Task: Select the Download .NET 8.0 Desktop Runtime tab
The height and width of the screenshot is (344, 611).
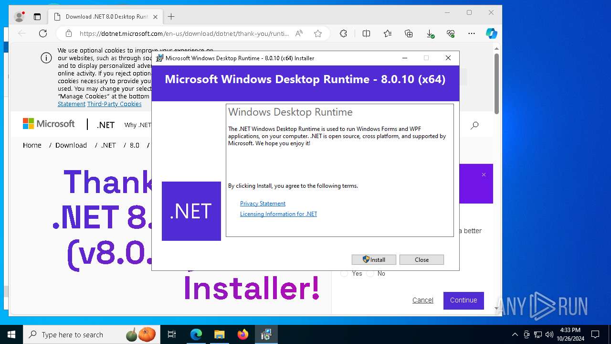Action: [105, 17]
